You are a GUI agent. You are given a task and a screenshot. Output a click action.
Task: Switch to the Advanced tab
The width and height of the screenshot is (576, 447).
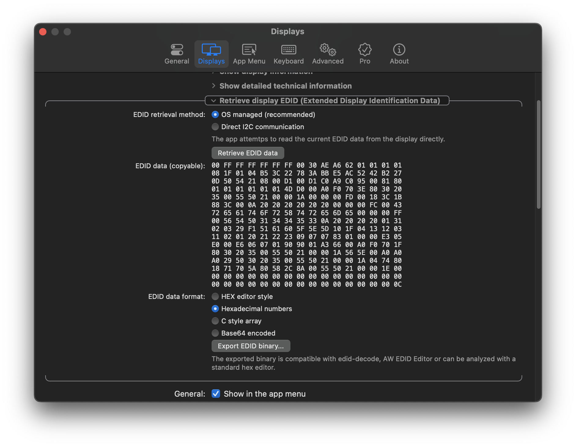click(328, 53)
